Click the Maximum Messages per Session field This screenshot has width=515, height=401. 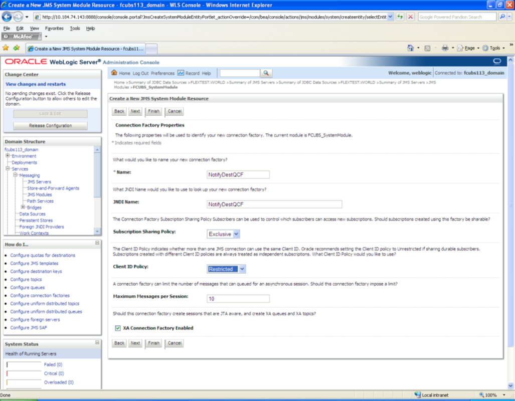(x=238, y=299)
